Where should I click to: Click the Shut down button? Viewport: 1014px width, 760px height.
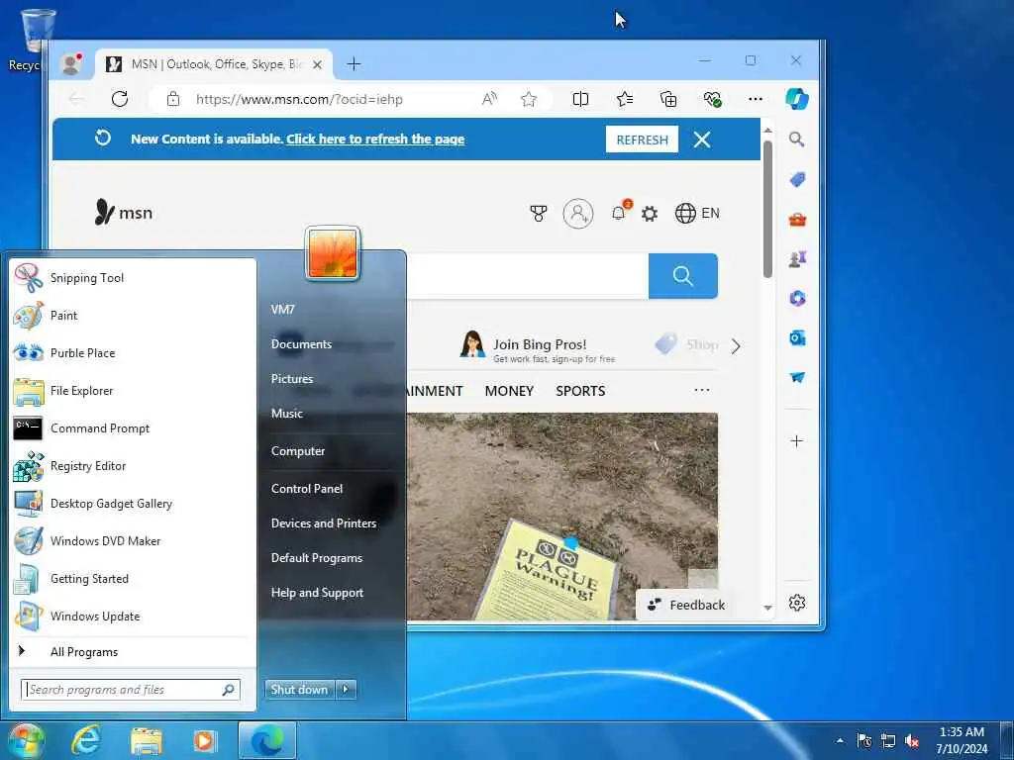point(300,690)
